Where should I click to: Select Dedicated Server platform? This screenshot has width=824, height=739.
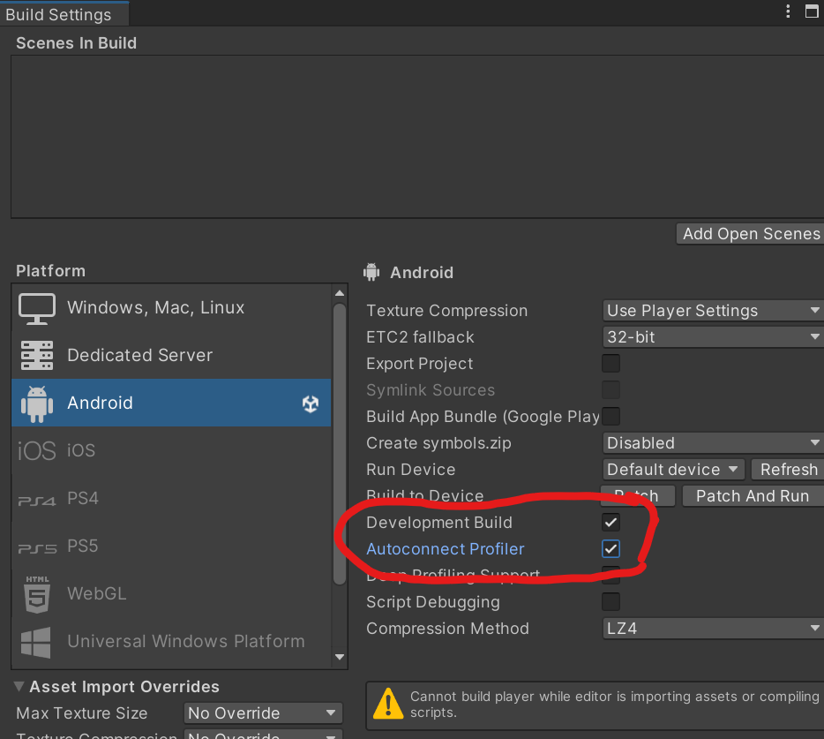tap(171, 355)
